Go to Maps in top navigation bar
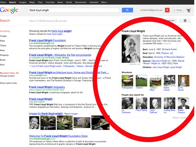The height and width of the screenshot is (147, 196). pos(32,2)
